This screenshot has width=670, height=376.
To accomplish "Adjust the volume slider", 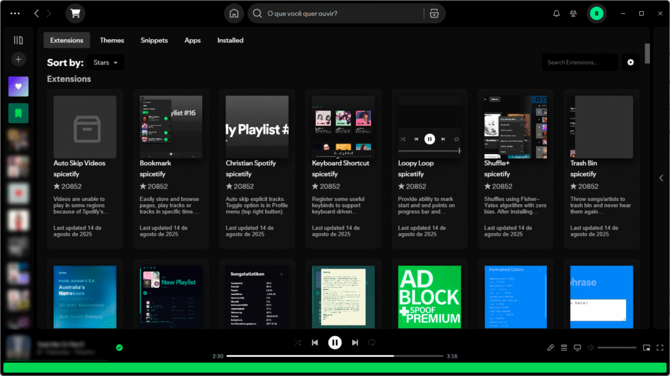I will [617, 348].
